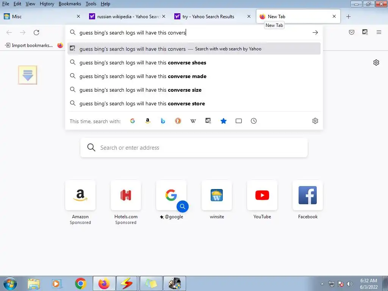This screenshot has height=291, width=388.
Task: Open the File menu
Action: [5, 4]
